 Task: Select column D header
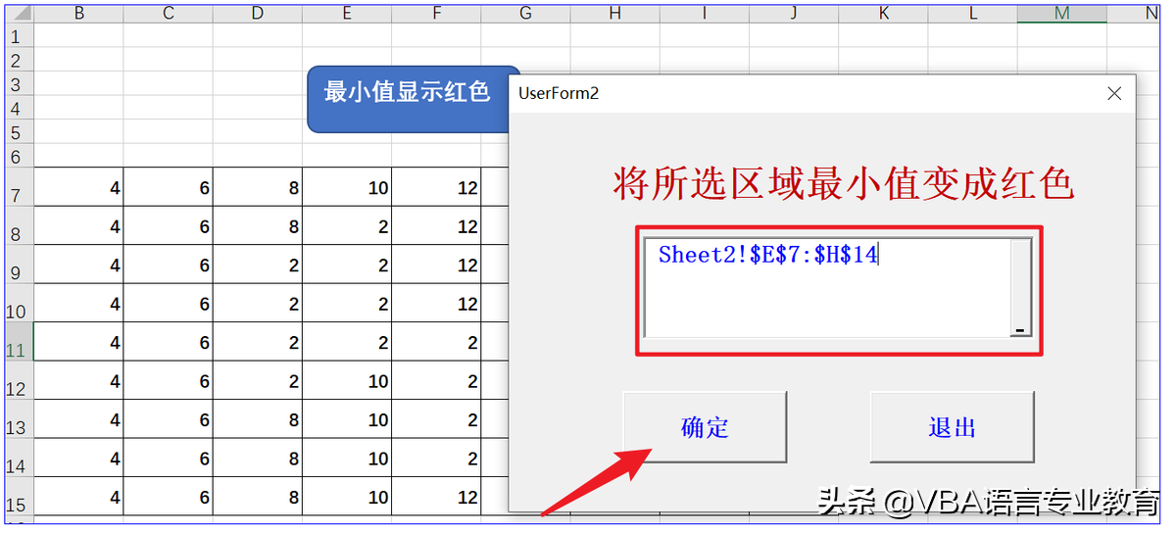click(258, 14)
